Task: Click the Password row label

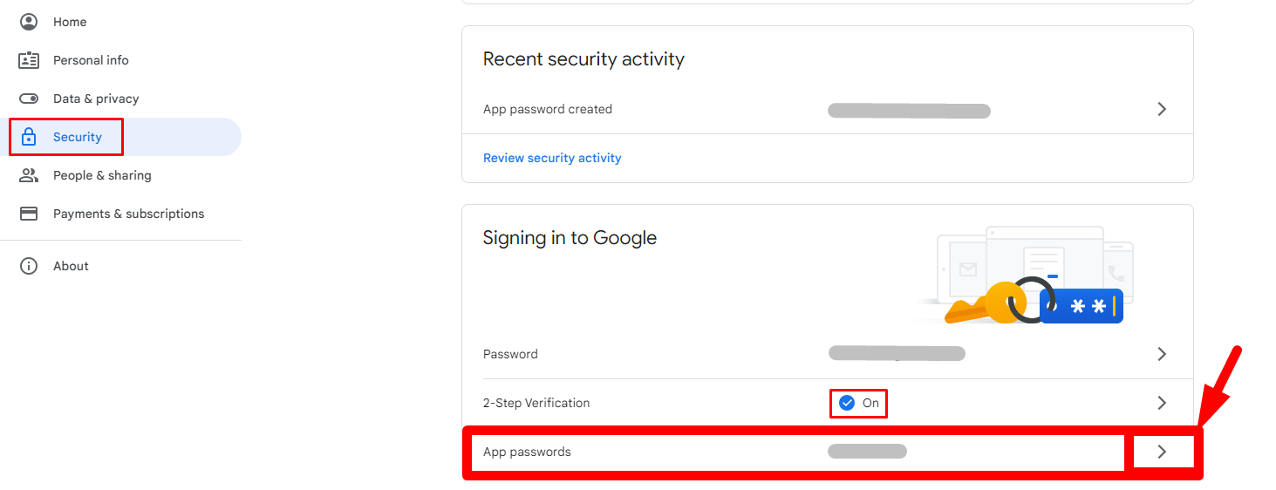Action: 510,354
